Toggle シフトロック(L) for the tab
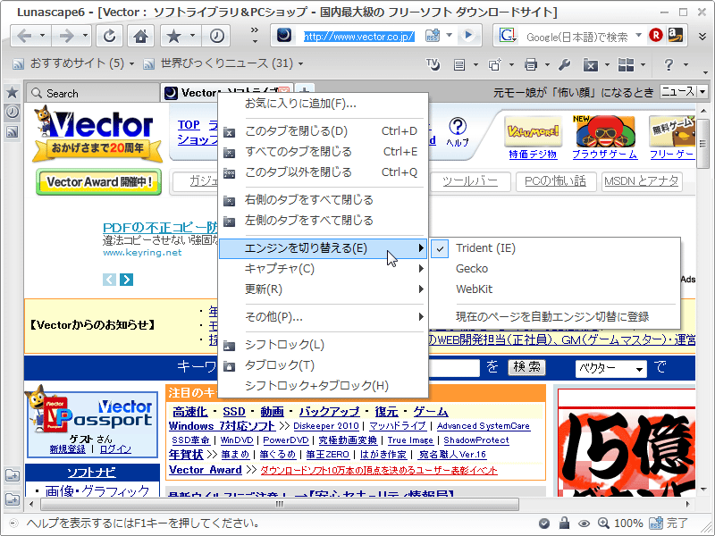 pos(323,345)
